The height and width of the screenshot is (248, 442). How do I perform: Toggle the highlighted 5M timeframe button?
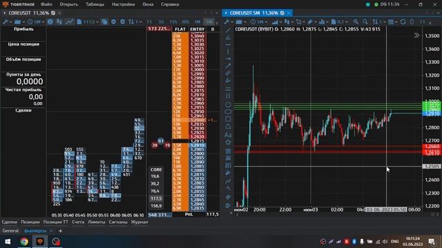209,22
